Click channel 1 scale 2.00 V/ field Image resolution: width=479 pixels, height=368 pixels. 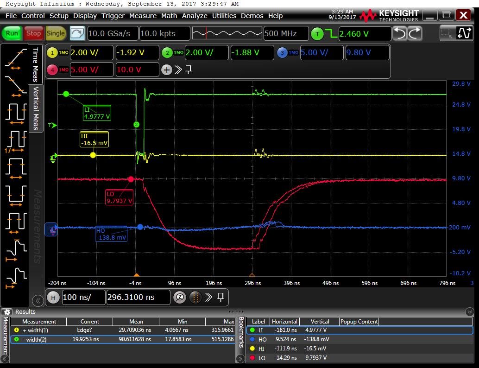click(92, 52)
